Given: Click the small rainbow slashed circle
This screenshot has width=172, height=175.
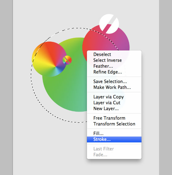Looking at the screenshot, I should tap(67, 60).
